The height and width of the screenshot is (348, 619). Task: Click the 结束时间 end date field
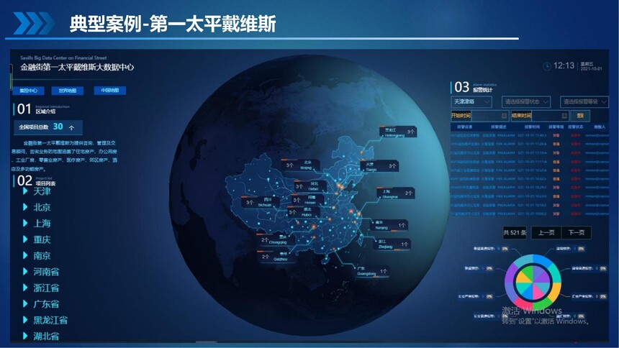540,116
